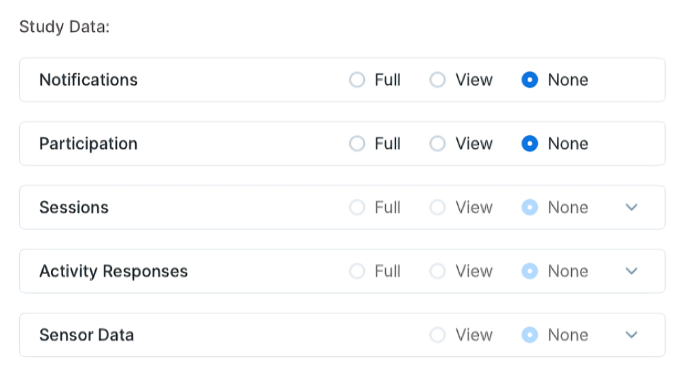Click the Sensor Data row label
The width and height of the screenshot is (686, 378).
tap(86, 335)
